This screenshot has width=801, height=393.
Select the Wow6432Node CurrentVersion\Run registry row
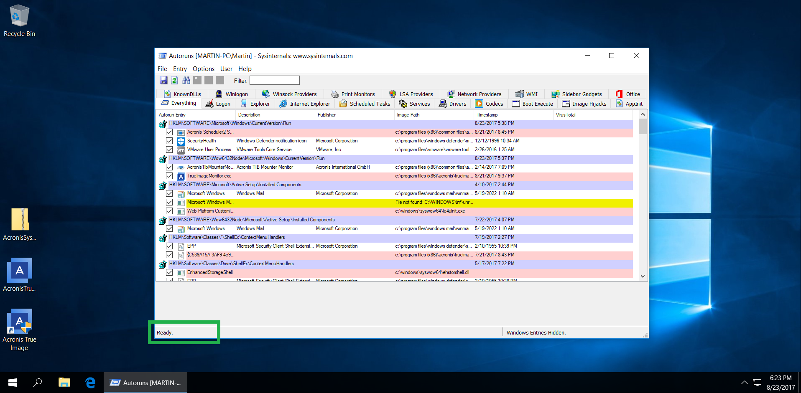pos(395,158)
